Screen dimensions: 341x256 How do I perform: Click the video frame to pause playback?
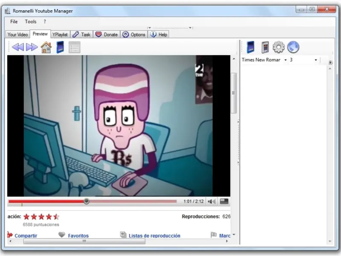(118, 126)
